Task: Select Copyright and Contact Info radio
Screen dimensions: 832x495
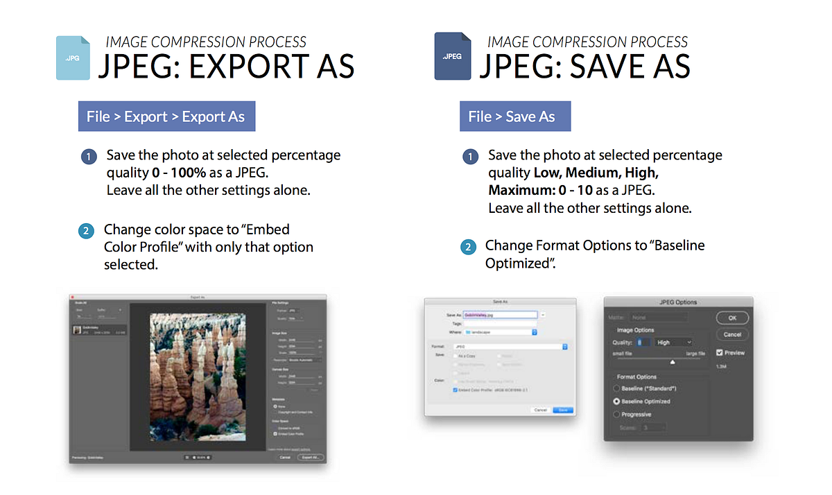Action: pos(275,412)
